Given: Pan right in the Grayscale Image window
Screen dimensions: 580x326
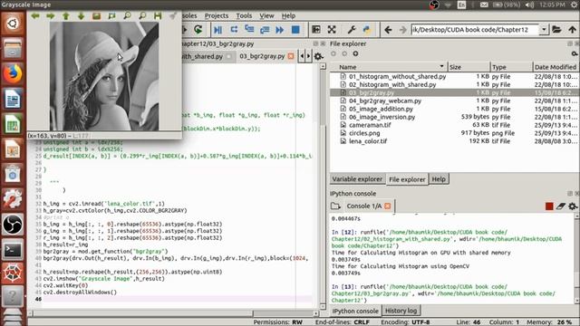Looking at the screenshot, I should click(x=51, y=16).
